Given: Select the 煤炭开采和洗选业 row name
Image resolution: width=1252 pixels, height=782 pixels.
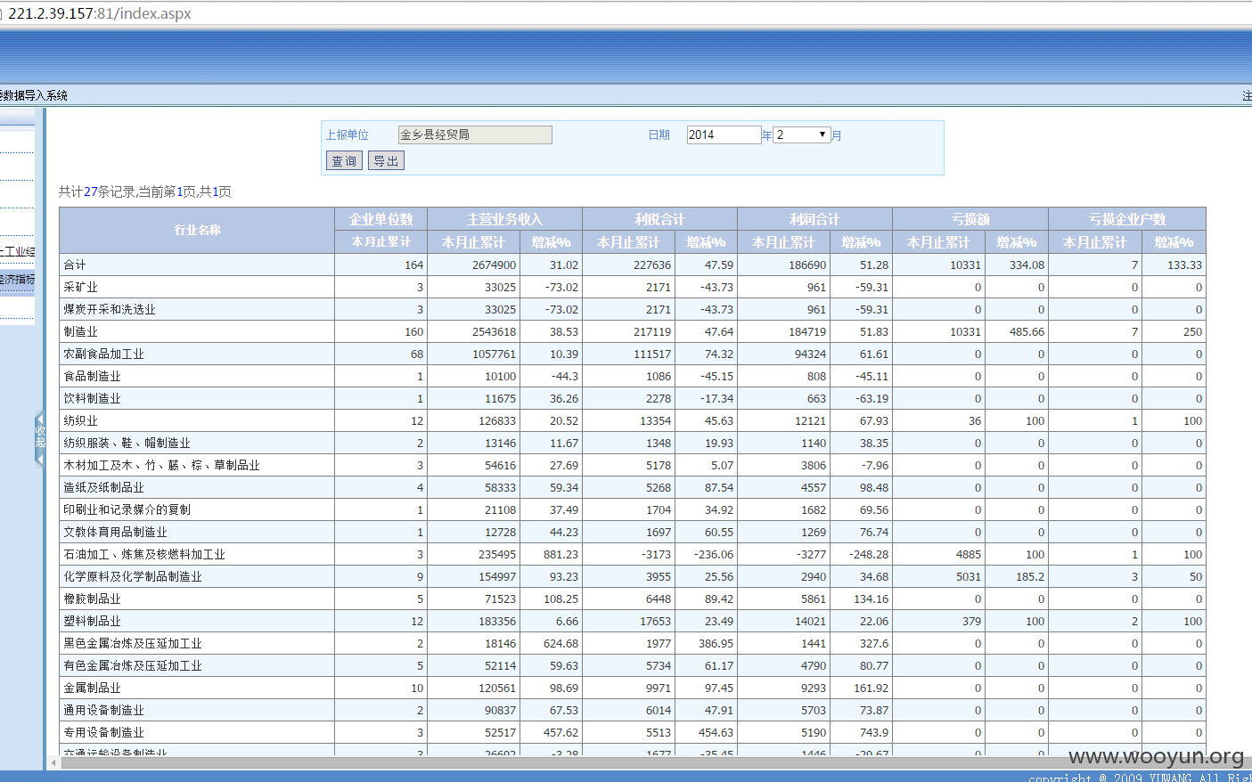Looking at the screenshot, I should 110,309.
